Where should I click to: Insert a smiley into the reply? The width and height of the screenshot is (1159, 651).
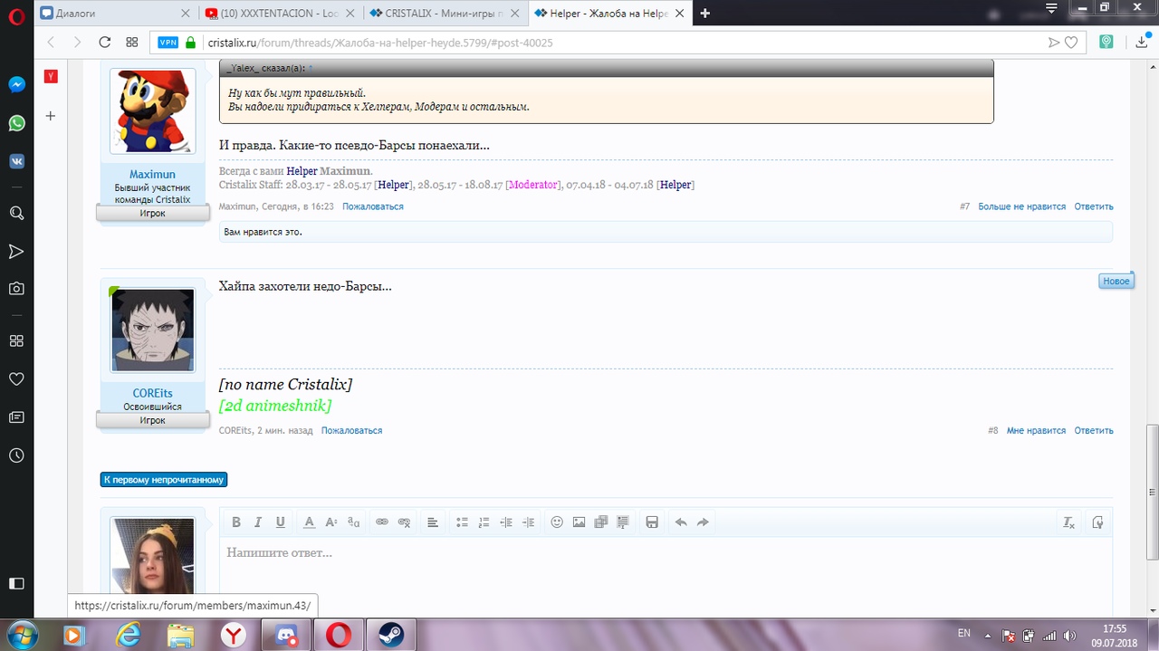click(557, 522)
